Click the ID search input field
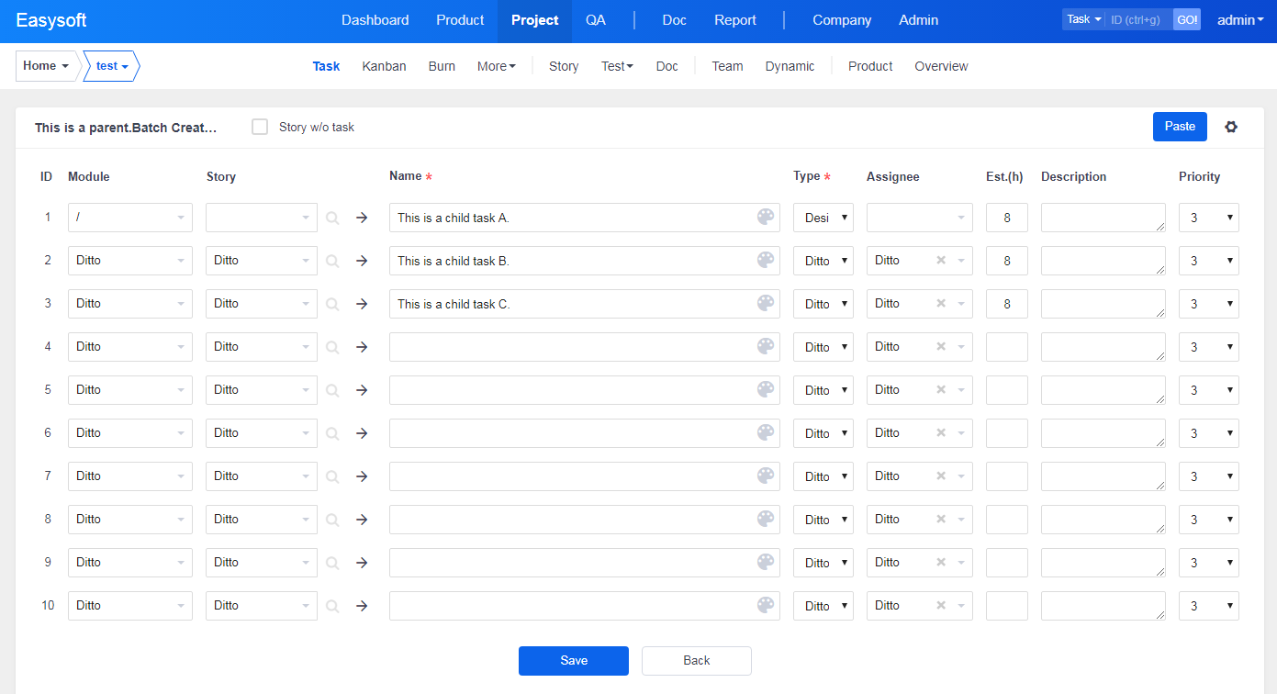This screenshot has width=1277, height=694. [x=1139, y=19]
